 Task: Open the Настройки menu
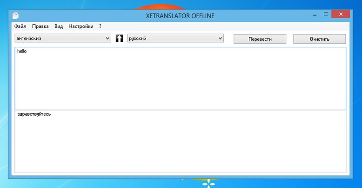pos(81,26)
